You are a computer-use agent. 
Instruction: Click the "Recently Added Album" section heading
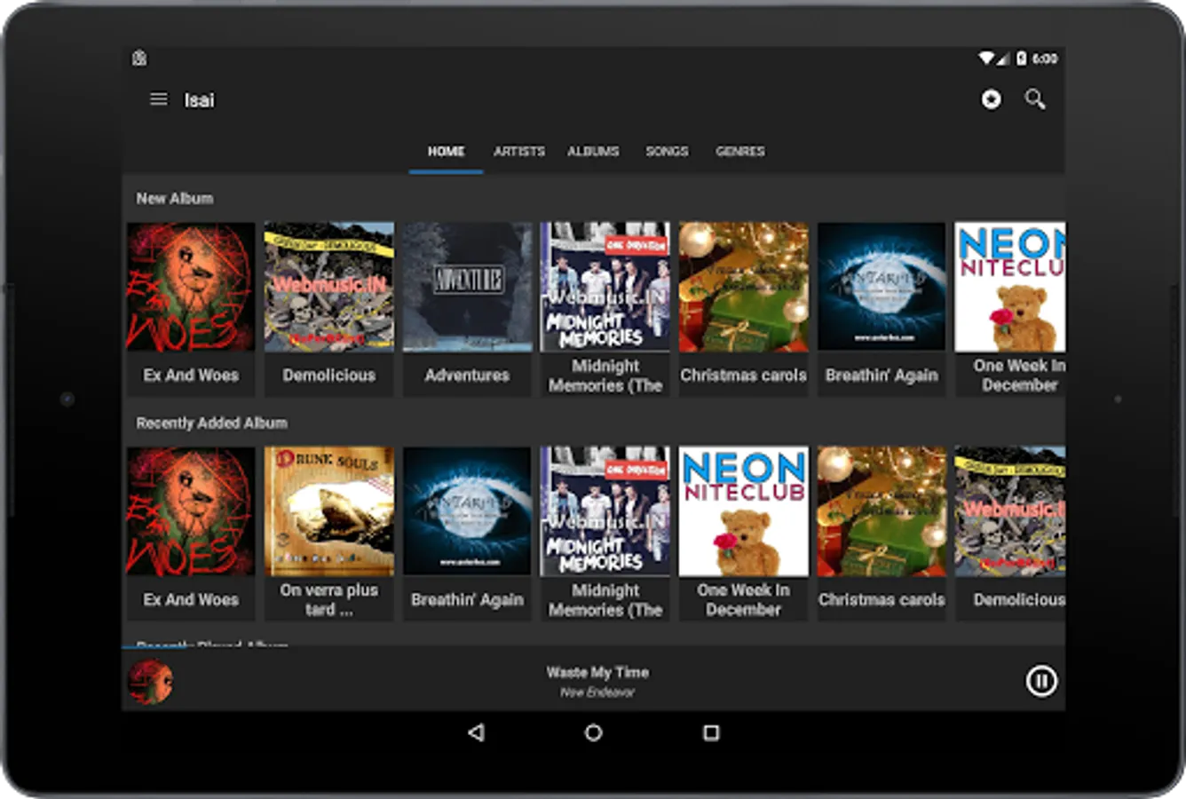[211, 423]
